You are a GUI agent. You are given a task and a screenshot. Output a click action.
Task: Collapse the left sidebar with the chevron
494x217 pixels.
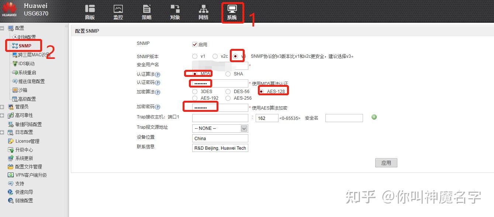click(x=66, y=26)
